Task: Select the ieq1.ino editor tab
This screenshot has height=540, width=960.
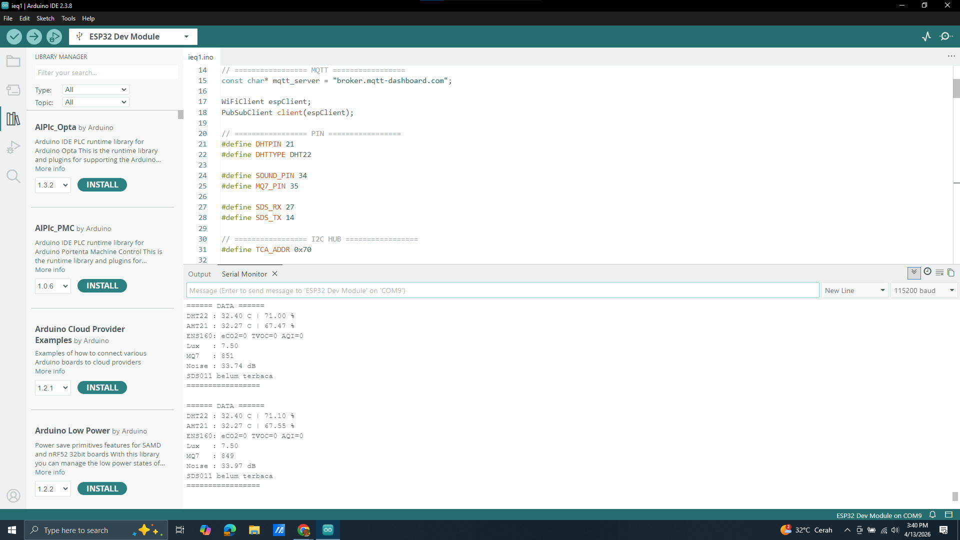Action: coord(200,57)
